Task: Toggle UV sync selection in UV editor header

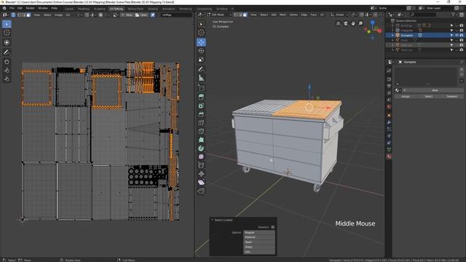Action: click(13, 15)
